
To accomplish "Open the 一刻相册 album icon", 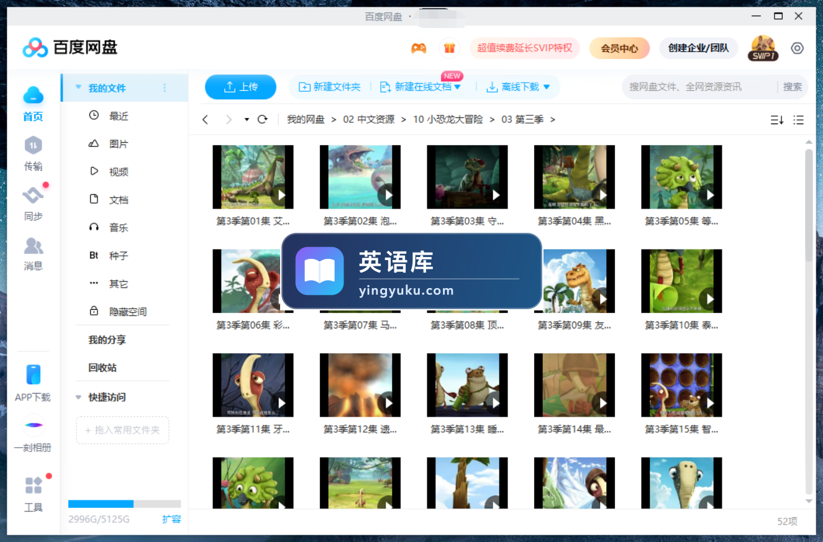I will pyautogui.click(x=34, y=425).
